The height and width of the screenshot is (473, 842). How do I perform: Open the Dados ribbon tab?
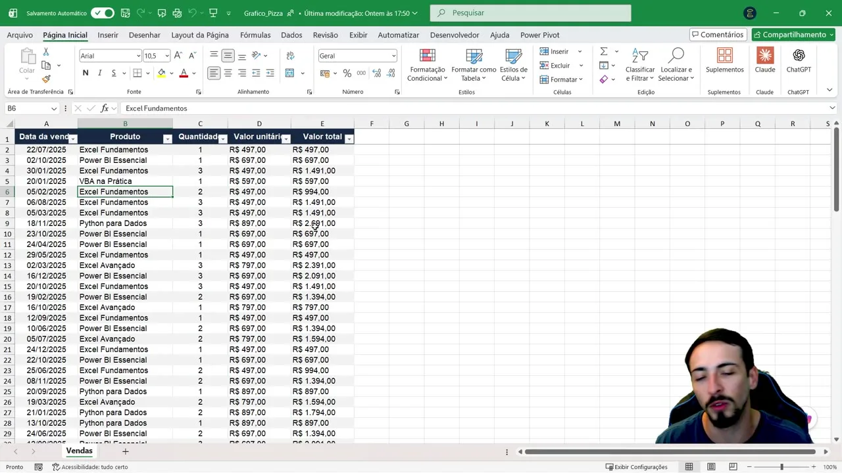pos(291,35)
